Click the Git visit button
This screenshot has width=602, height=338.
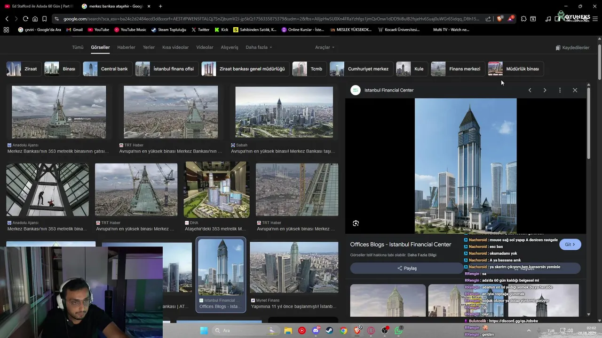[x=570, y=244]
